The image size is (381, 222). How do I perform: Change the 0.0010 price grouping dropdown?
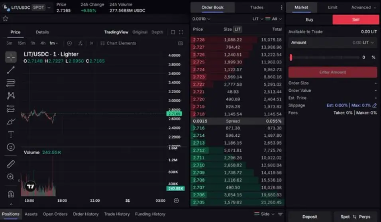201,19
